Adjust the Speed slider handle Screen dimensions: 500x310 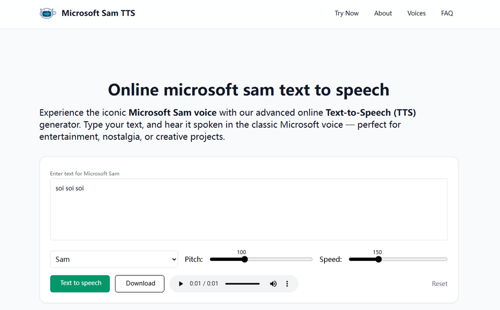point(378,259)
